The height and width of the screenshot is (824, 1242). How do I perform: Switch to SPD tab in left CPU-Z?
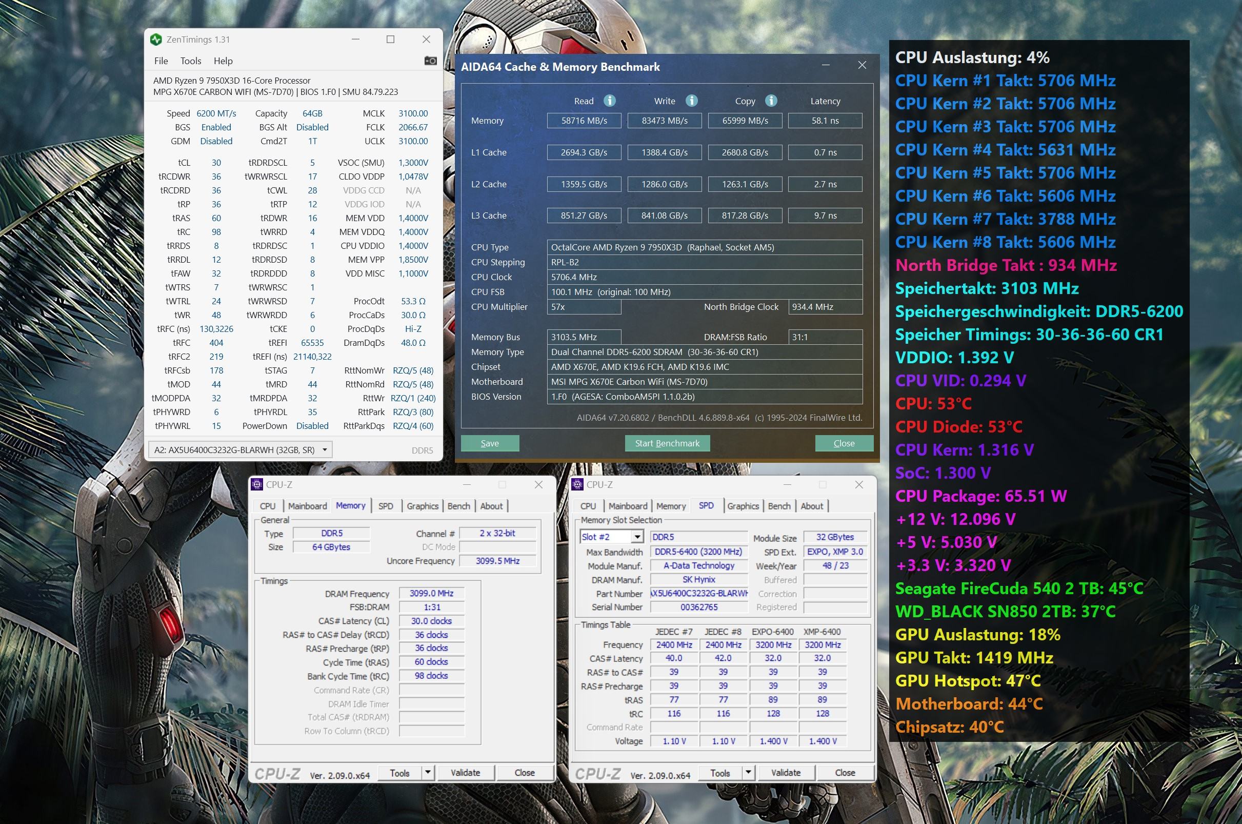[x=386, y=506]
